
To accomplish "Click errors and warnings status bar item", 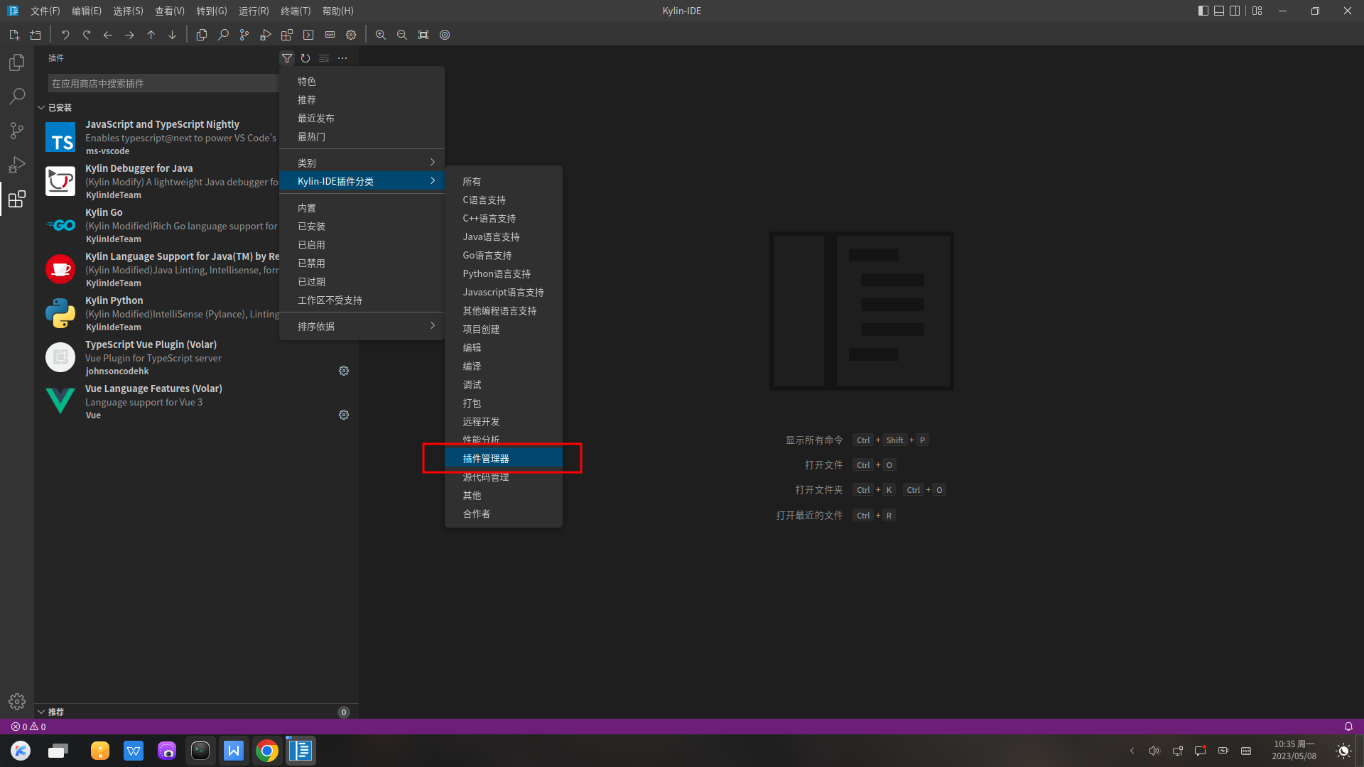I will click(28, 727).
